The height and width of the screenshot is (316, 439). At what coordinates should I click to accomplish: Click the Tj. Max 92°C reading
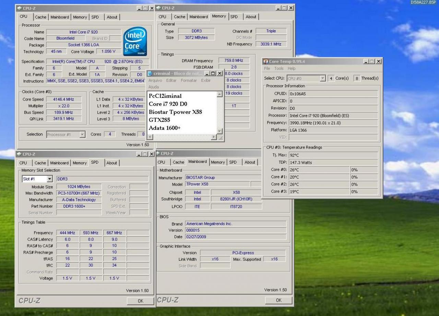[x=333, y=155]
